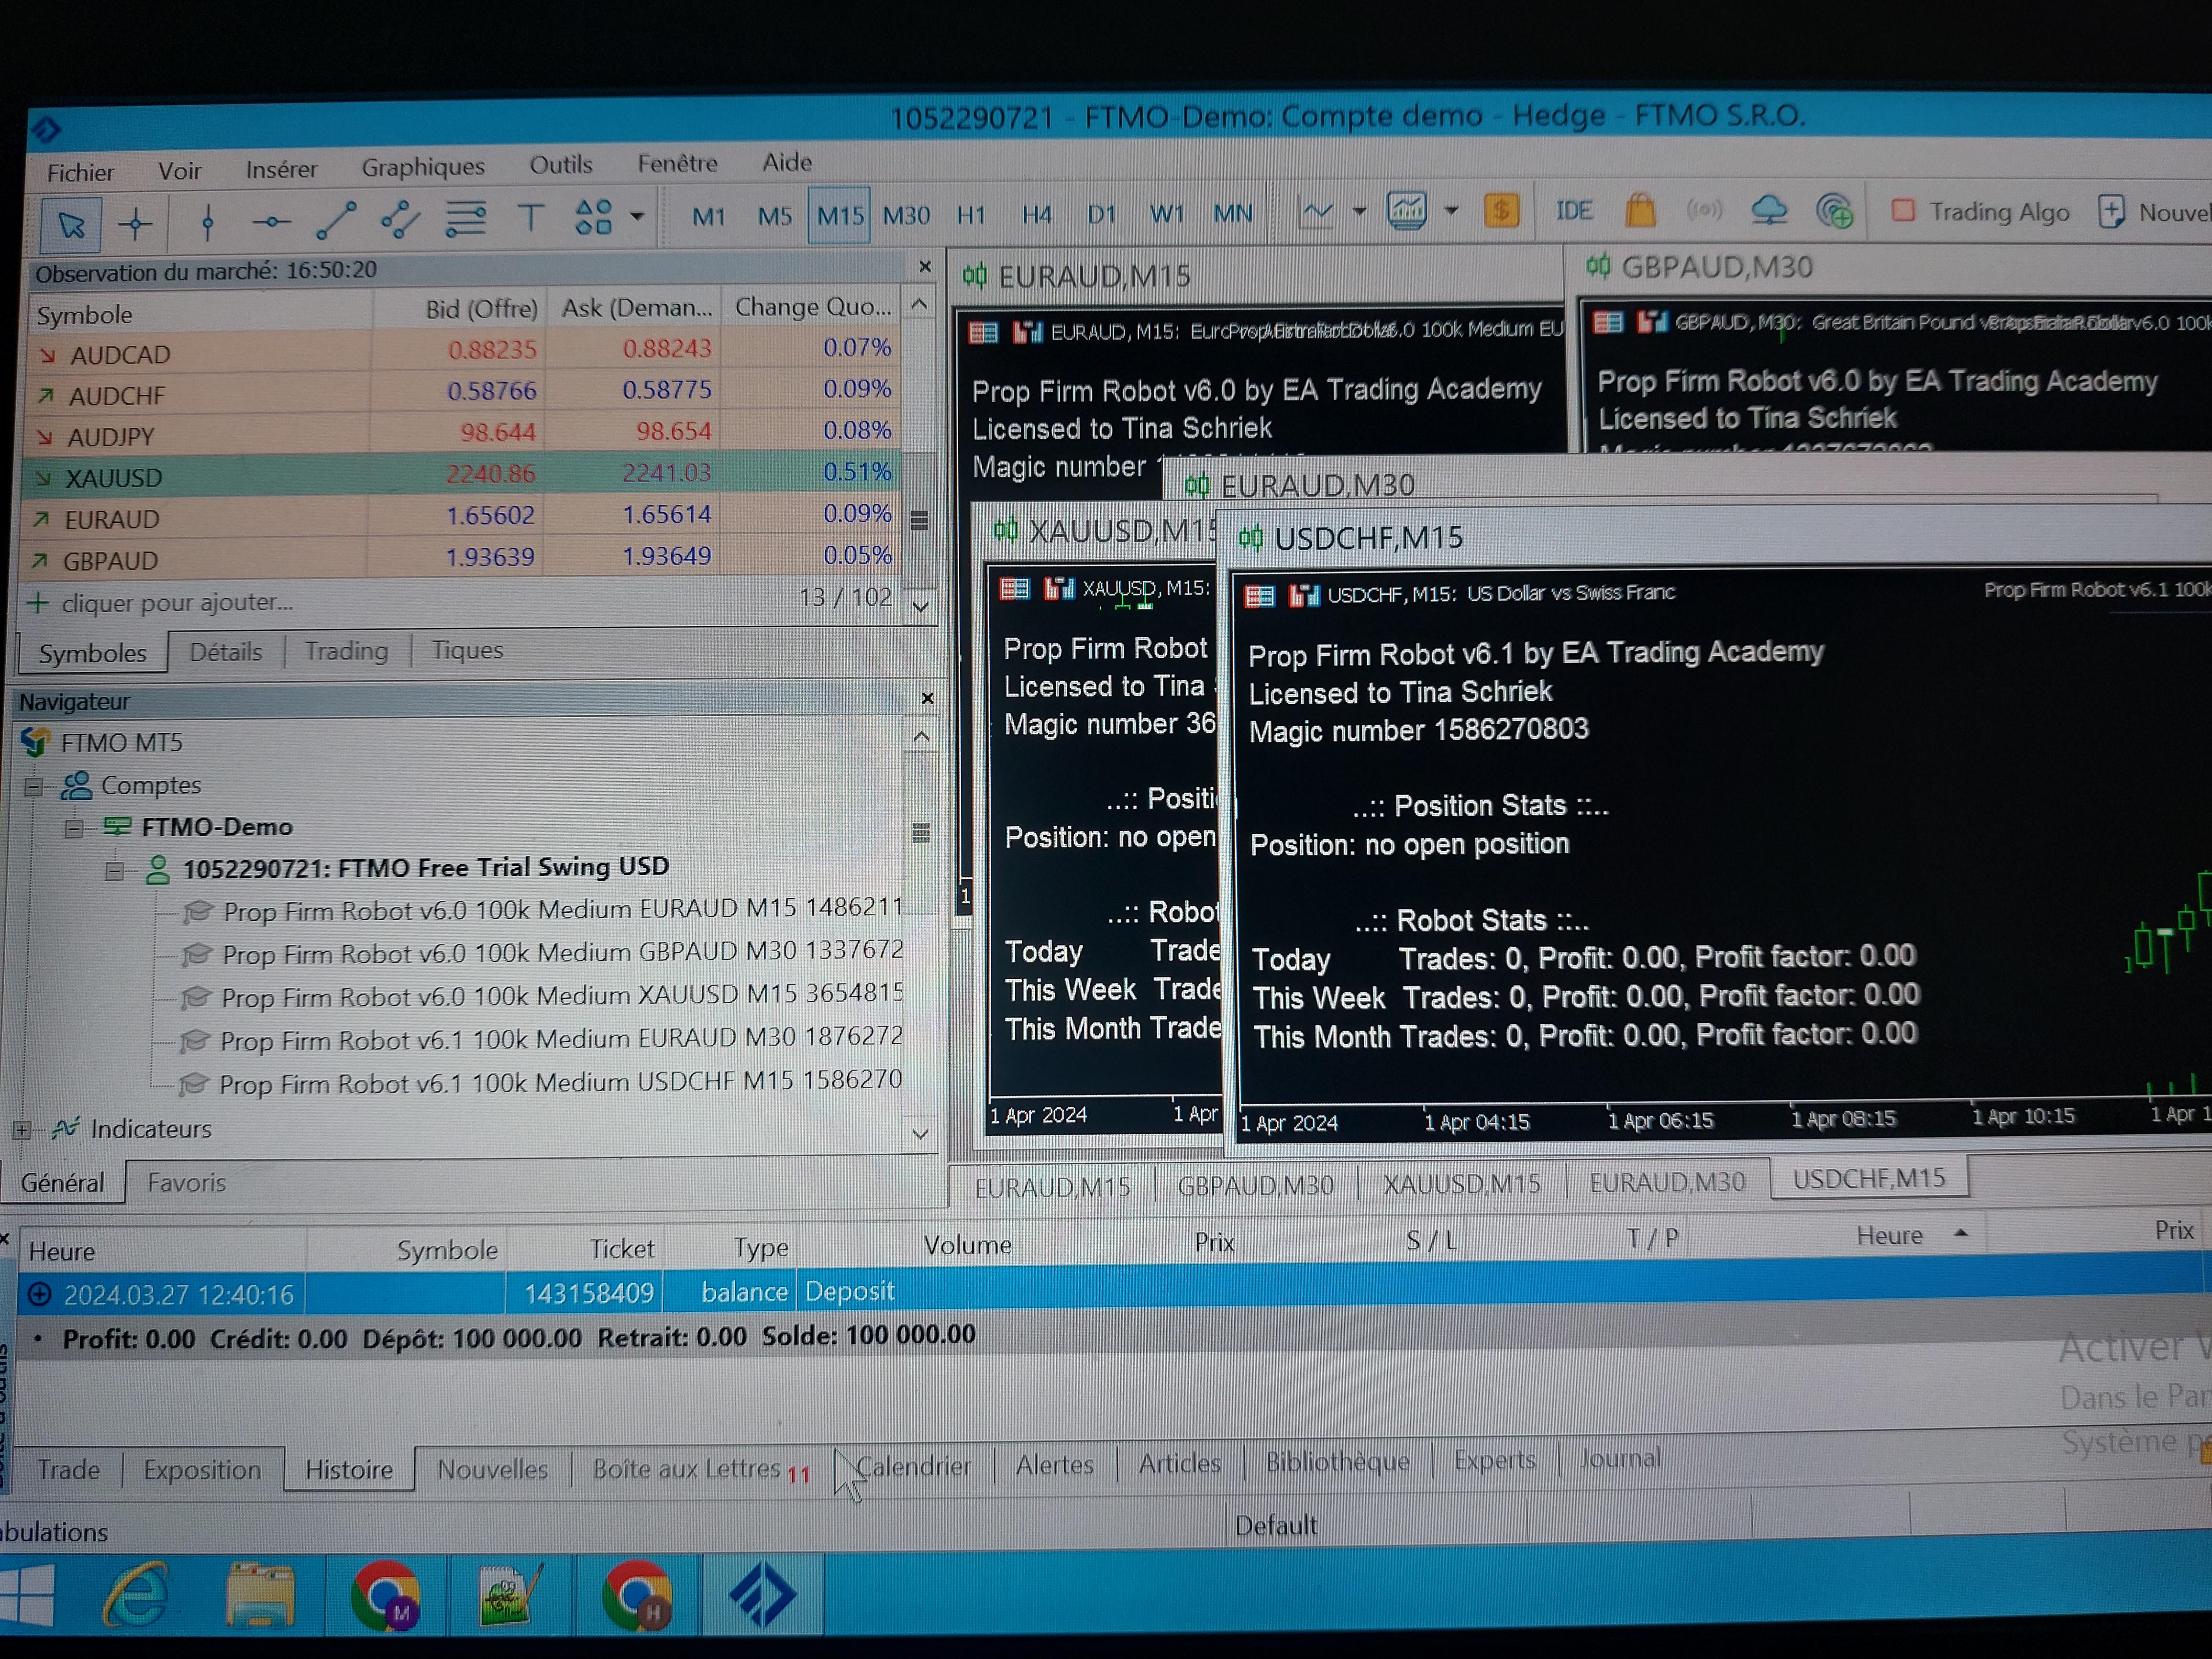Expand the Indicateurs tree node
This screenshot has width=2212, height=1659.
(x=22, y=1131)
